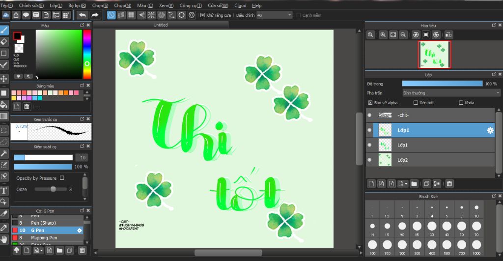
Task: Open G Pen brush settings gear
Action: 80,230
